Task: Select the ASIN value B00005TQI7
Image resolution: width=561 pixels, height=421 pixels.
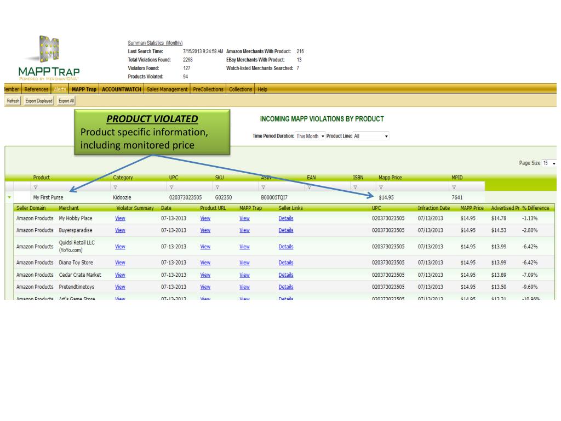Action: (x=274, y=197)
